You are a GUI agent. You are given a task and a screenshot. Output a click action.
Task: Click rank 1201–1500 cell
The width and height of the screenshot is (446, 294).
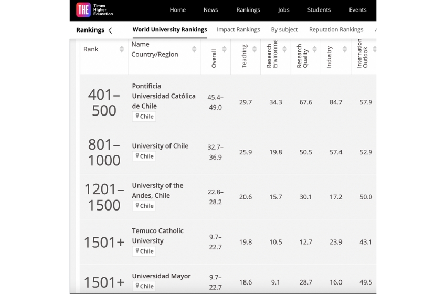click(x=104, y=197)
